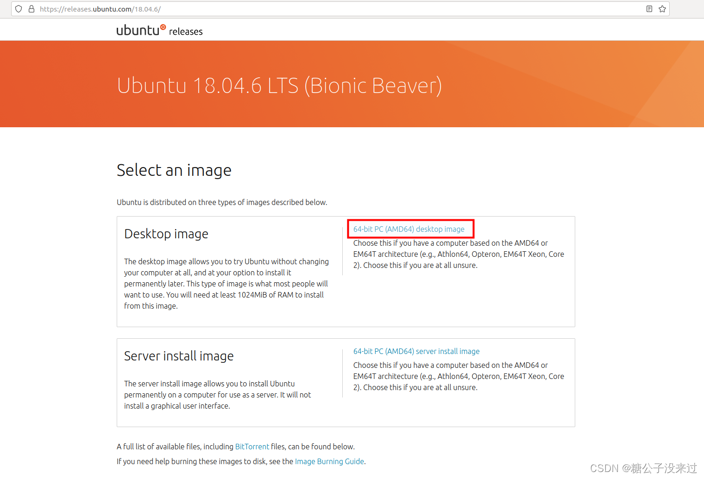Focus the address bar showing releases.ubuntu.com URL

324,9
